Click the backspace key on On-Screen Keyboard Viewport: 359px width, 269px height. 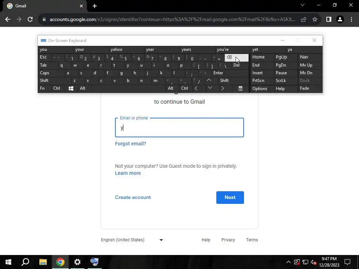(x=236, y=58)
